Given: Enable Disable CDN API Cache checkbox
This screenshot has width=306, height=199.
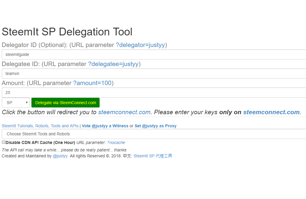Looking at the screenshot, I should click(4, 142).
